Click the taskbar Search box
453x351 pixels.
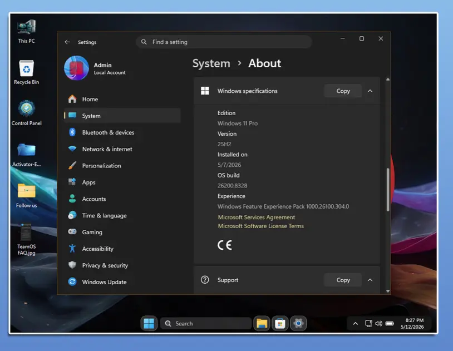206,323
